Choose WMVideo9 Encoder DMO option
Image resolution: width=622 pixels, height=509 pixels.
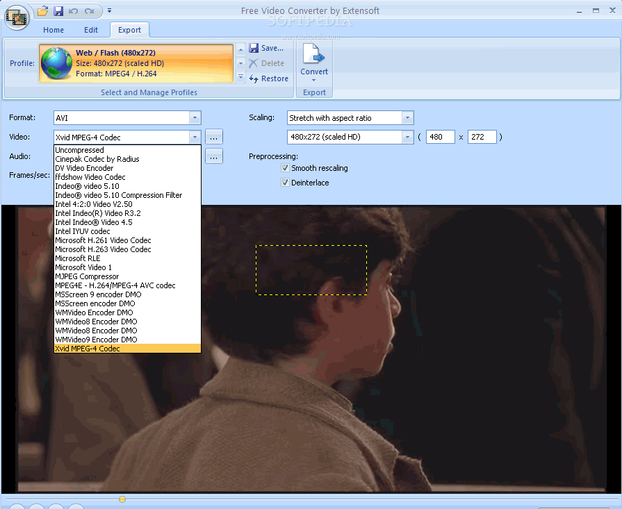(x=127, y=340)
